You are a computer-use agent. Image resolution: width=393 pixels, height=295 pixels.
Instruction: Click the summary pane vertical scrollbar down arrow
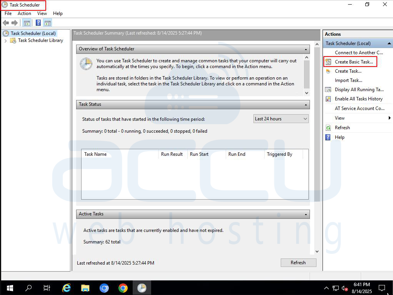tap(316, 251)
